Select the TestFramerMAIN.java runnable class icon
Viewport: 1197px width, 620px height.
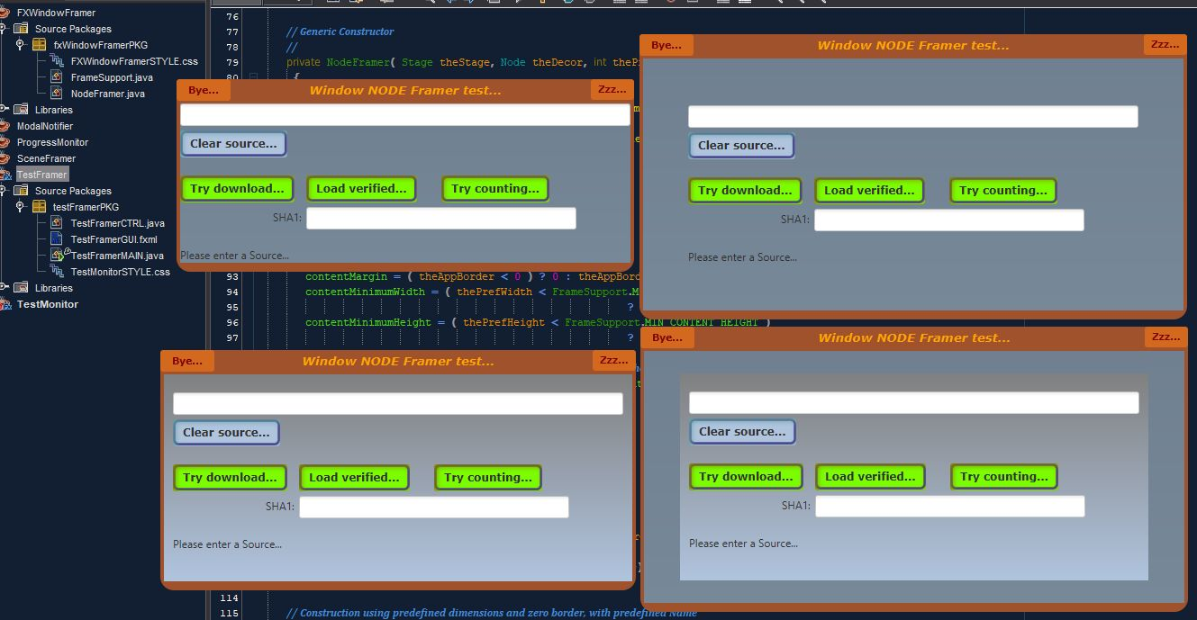pyautogui.click(x=57, y=256)
